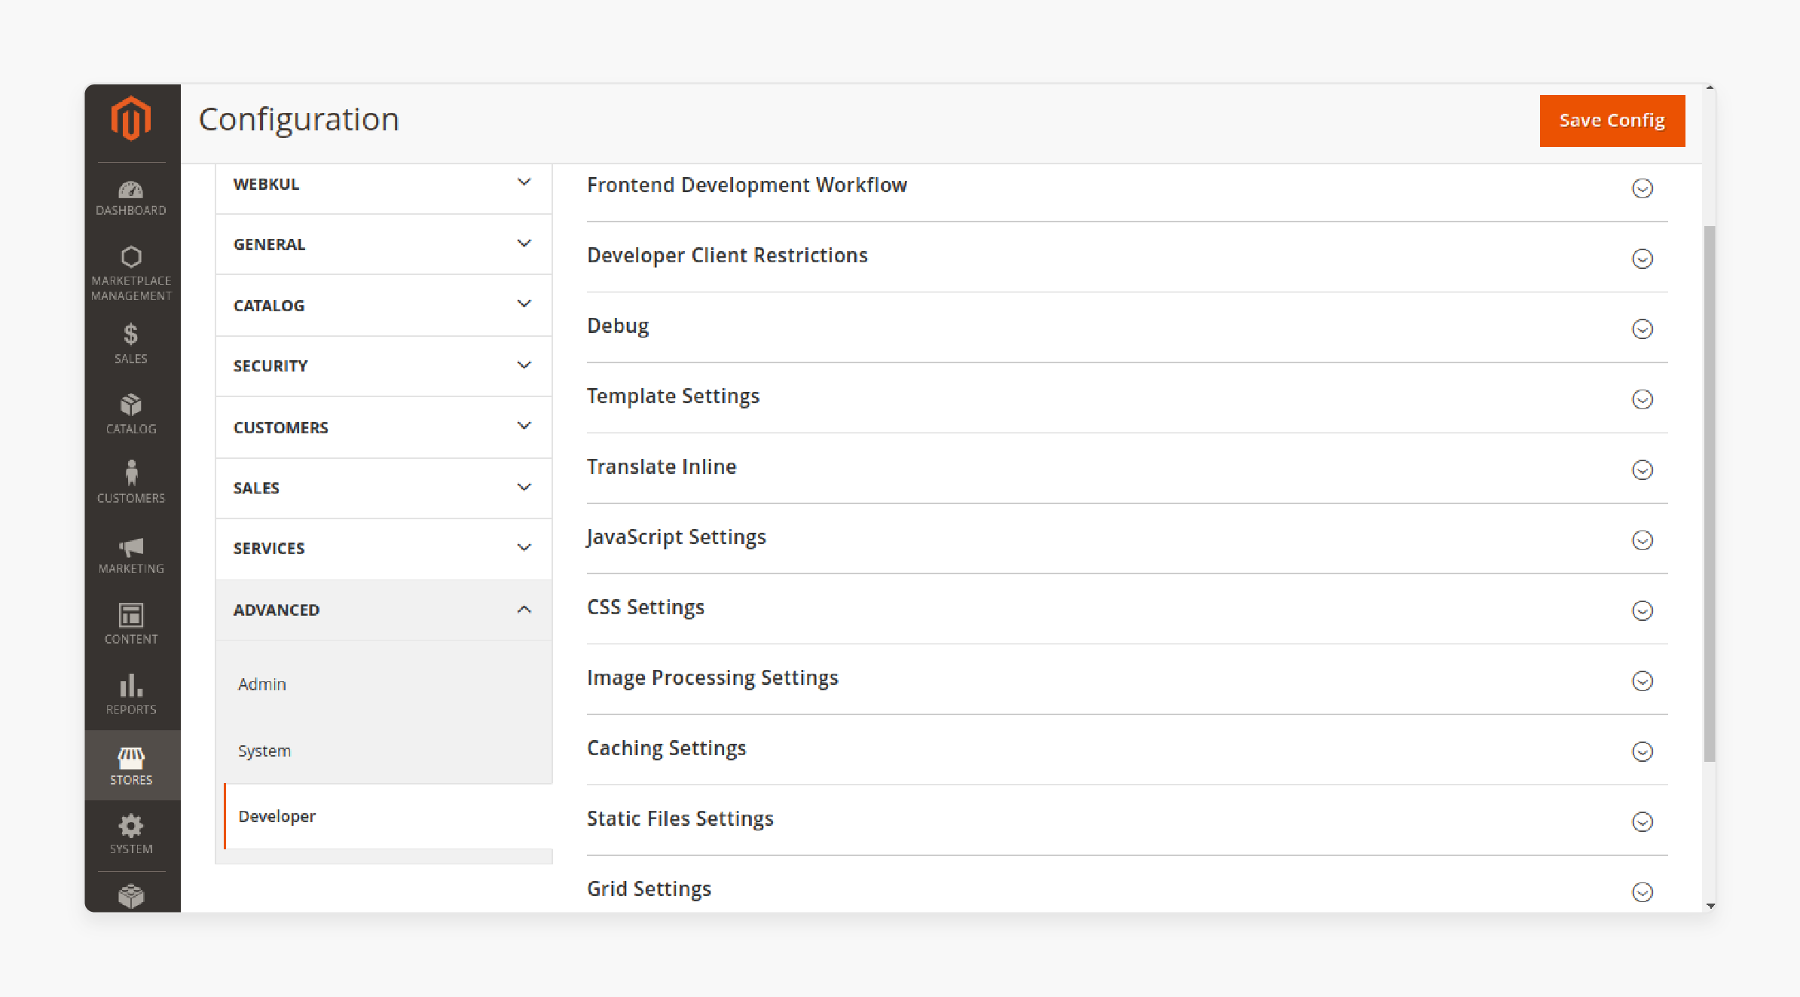Expand the WEBKUL config group chevron
This screenshot has width=1800, height=997.
click(x=524, y=182)
